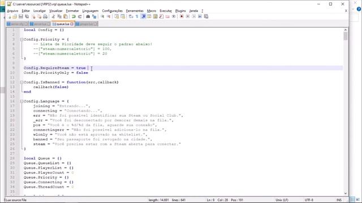This screenshot has width=362, height=203.
Task: Click the Print toolbar icon
Action: point(45,16)
